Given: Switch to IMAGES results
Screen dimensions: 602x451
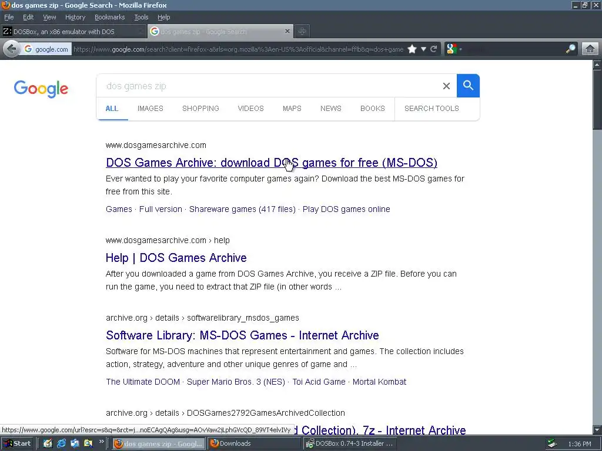Looking at the screenshot, I should pos(150,109).
